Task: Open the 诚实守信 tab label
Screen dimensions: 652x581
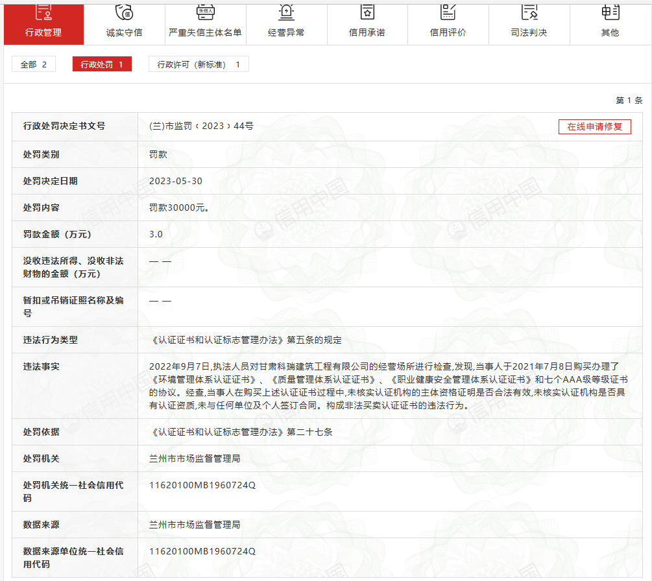Action: coord(124,32)
